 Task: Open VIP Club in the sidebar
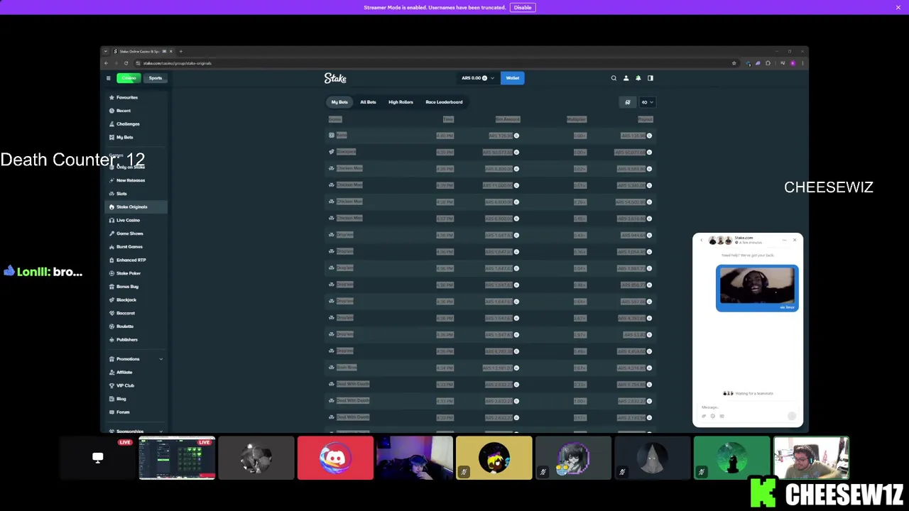[x=135, y=385]
